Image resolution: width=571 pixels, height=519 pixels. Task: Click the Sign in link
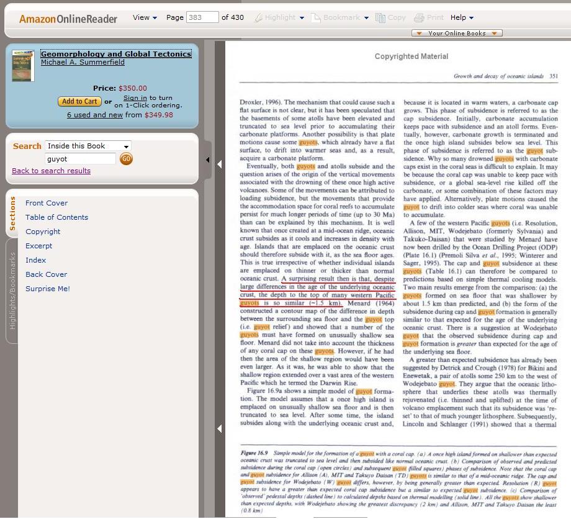point(135,98)
